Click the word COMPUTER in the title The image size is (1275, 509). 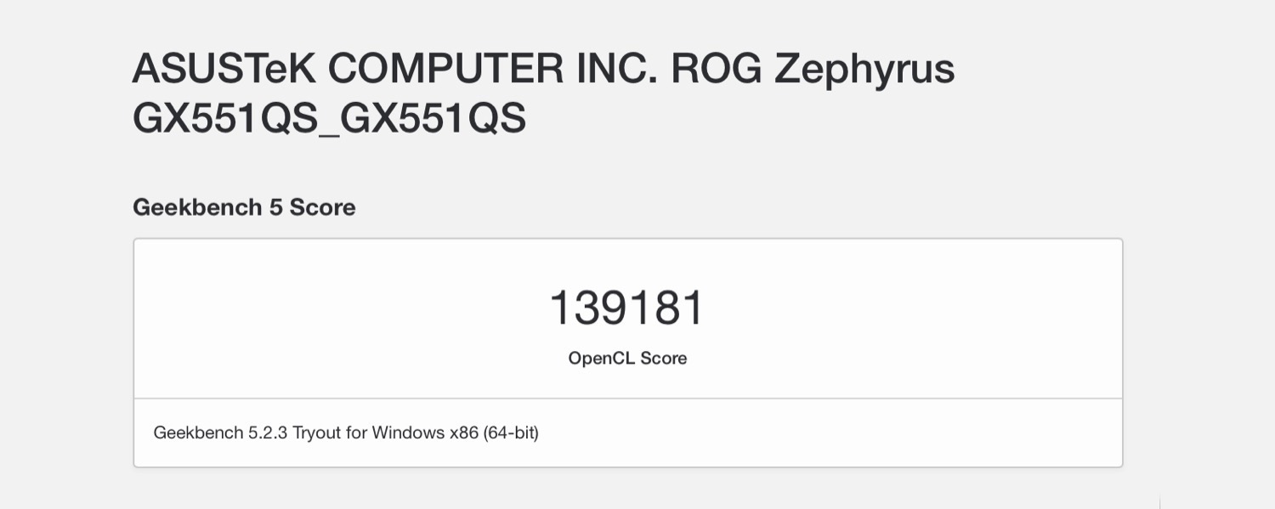[x=445, y=69]
